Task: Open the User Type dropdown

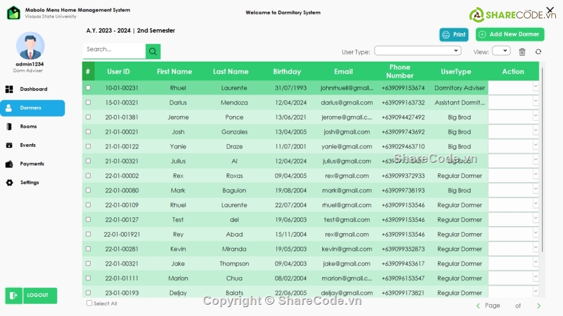Action: tap(417, 51)
